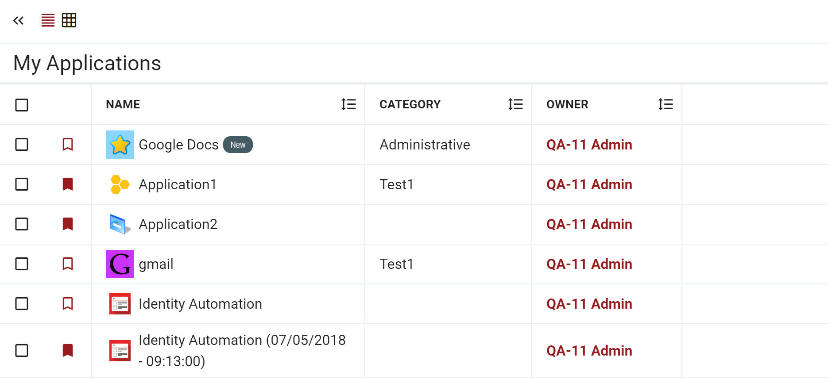Screen dimensions: 828x379
Task: Bookmark the Identity Automation application
Action: (x=67, y=304)
